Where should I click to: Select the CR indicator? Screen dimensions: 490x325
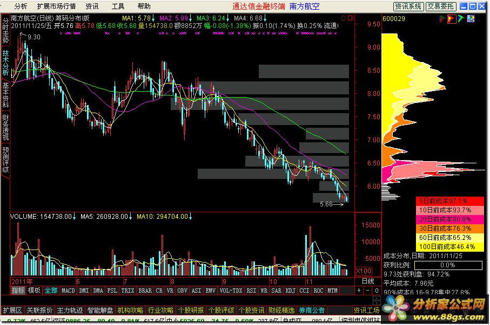click(159, 291)
